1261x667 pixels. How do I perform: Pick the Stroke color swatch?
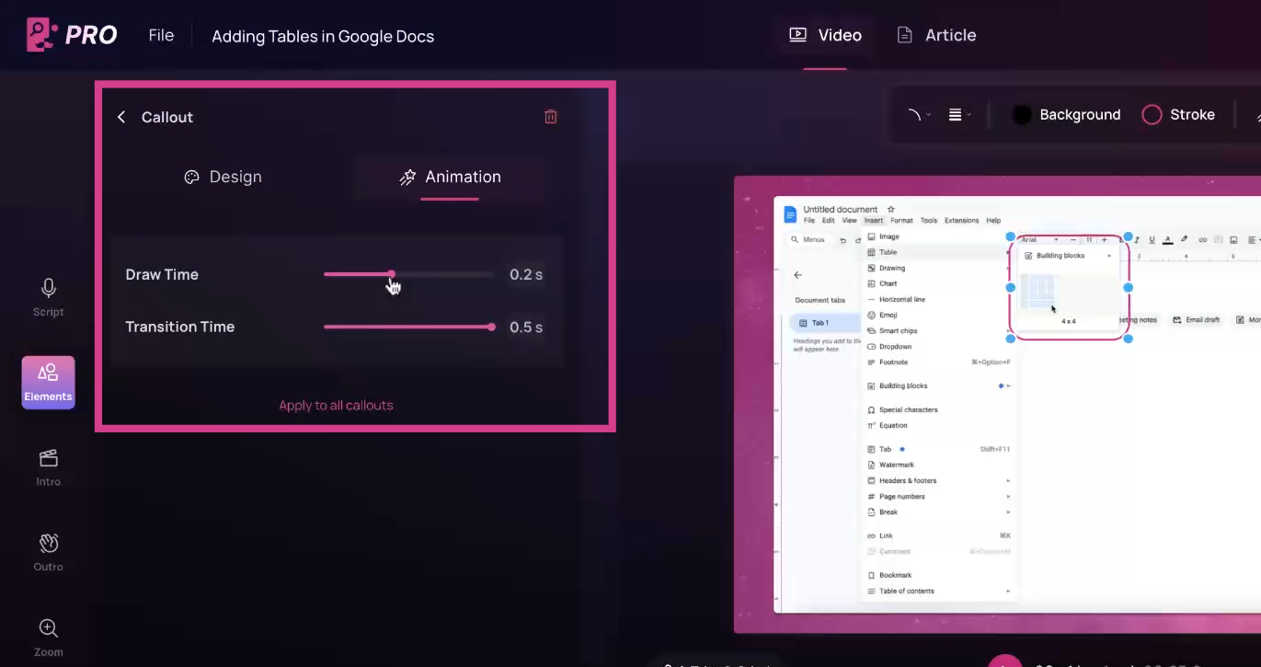point(1152,115)
